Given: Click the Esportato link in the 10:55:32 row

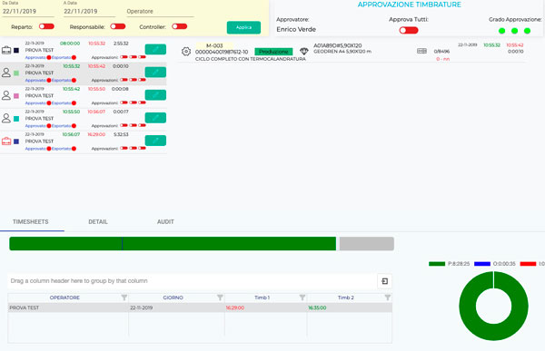Looking at the screenshot, I should pyautogui.click(x=61, y=81).
